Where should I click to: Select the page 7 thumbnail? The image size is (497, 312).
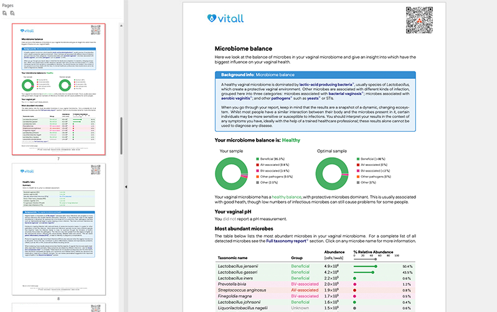[59, 89]
